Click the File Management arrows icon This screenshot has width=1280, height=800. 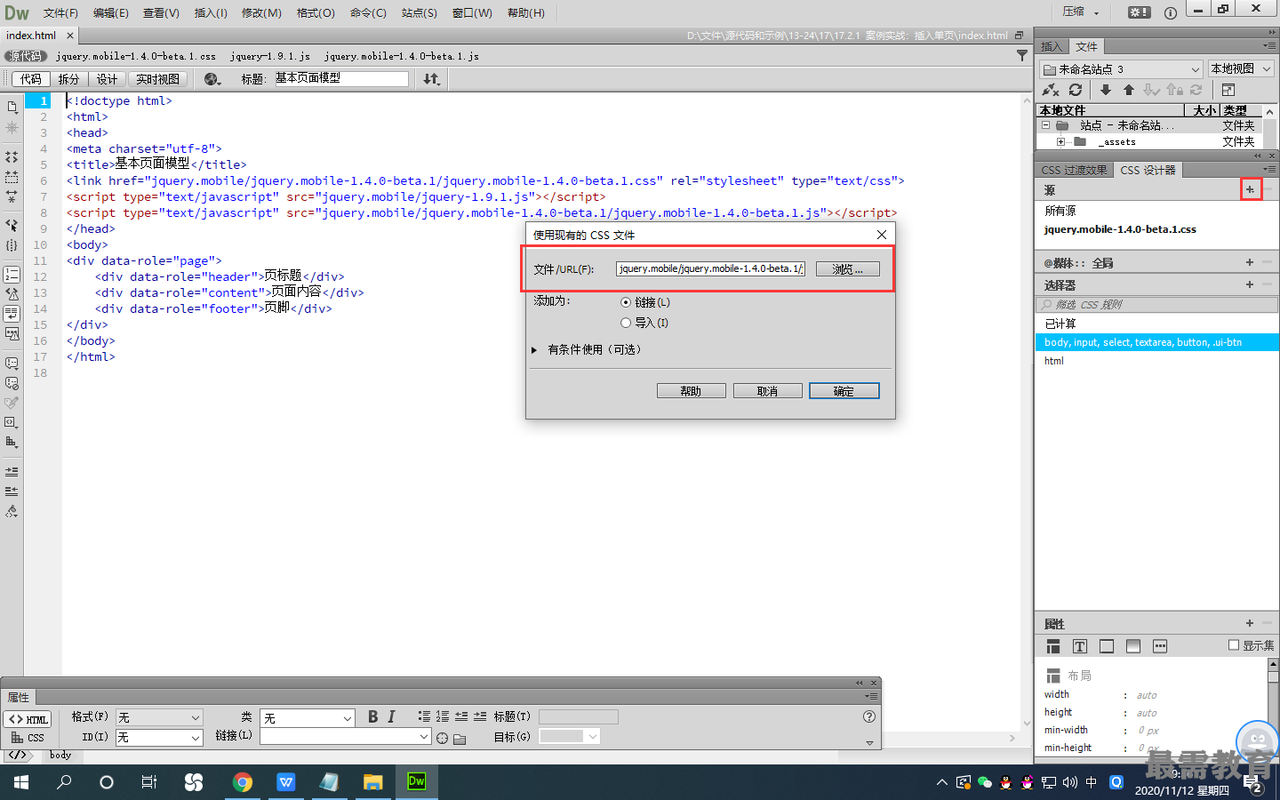[432, 79]
